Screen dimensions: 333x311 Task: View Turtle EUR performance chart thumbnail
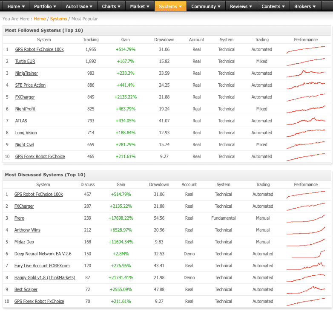click(x=306, y=62)
